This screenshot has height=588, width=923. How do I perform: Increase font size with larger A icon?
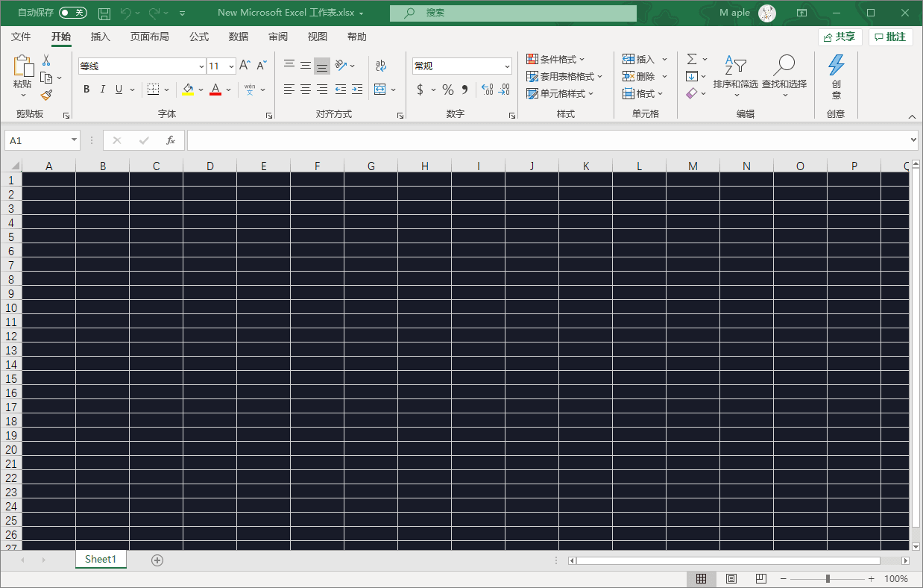[245, 66]
